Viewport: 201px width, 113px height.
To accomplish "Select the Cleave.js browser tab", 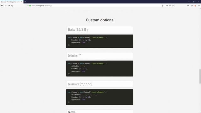I will [12, 2].
